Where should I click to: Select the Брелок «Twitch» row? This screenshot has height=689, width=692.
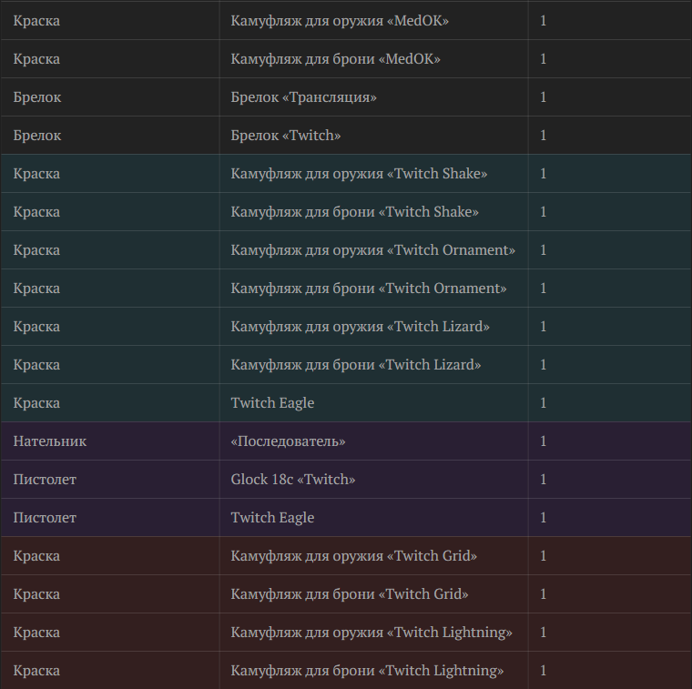(x=346, y=136)
